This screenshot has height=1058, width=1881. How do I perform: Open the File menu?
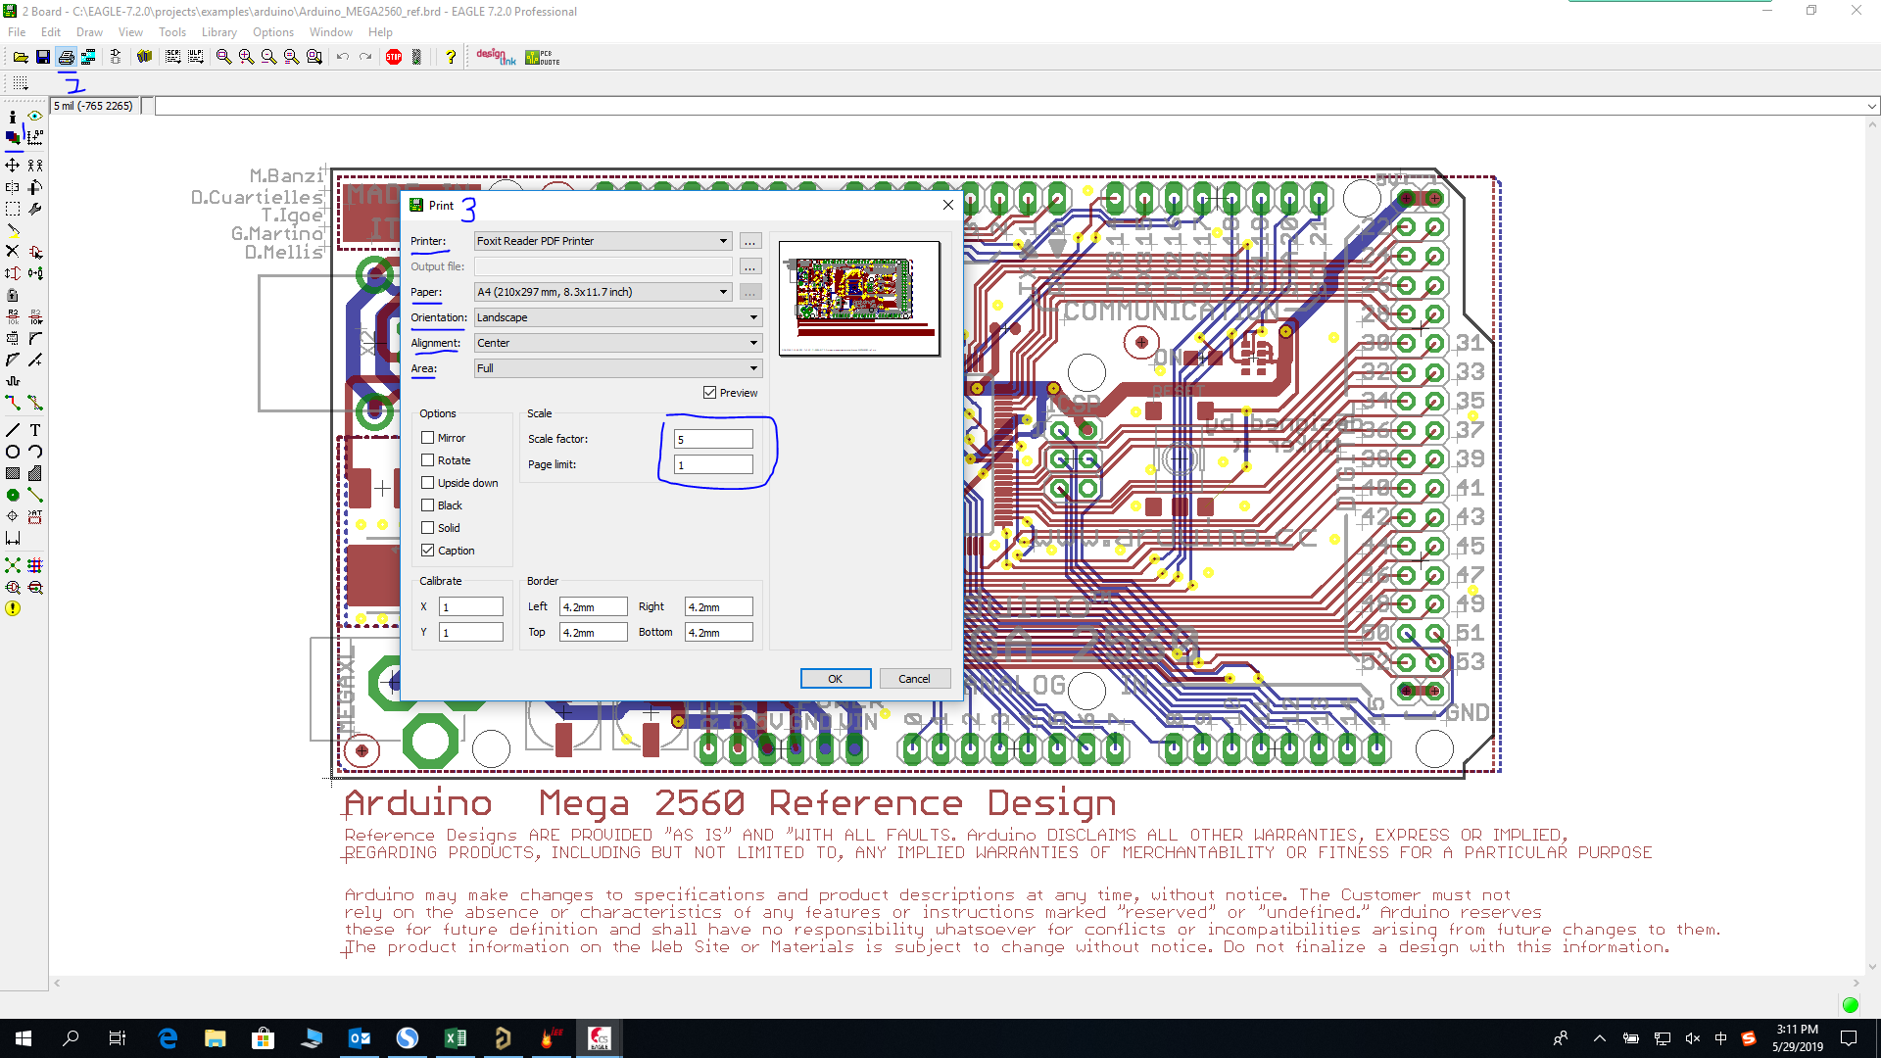pos(17,32)
